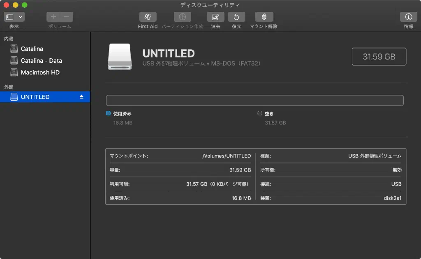Select Catalina volume in sidebar
The height and width of the screenshot is (259, 421).
(32, 49)
